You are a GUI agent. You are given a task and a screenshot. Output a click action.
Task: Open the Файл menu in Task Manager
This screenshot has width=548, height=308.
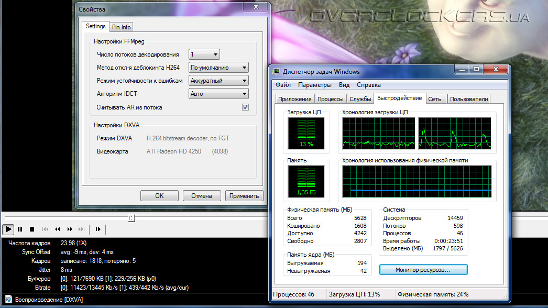pyautogui.click(x=283, y=85)
